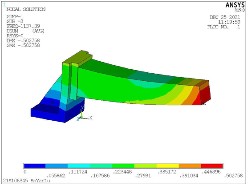The width and height of the screenshot is (247, 185).
Task: Select the orange legend band at .391034
Action: click(x=190, y=166)
